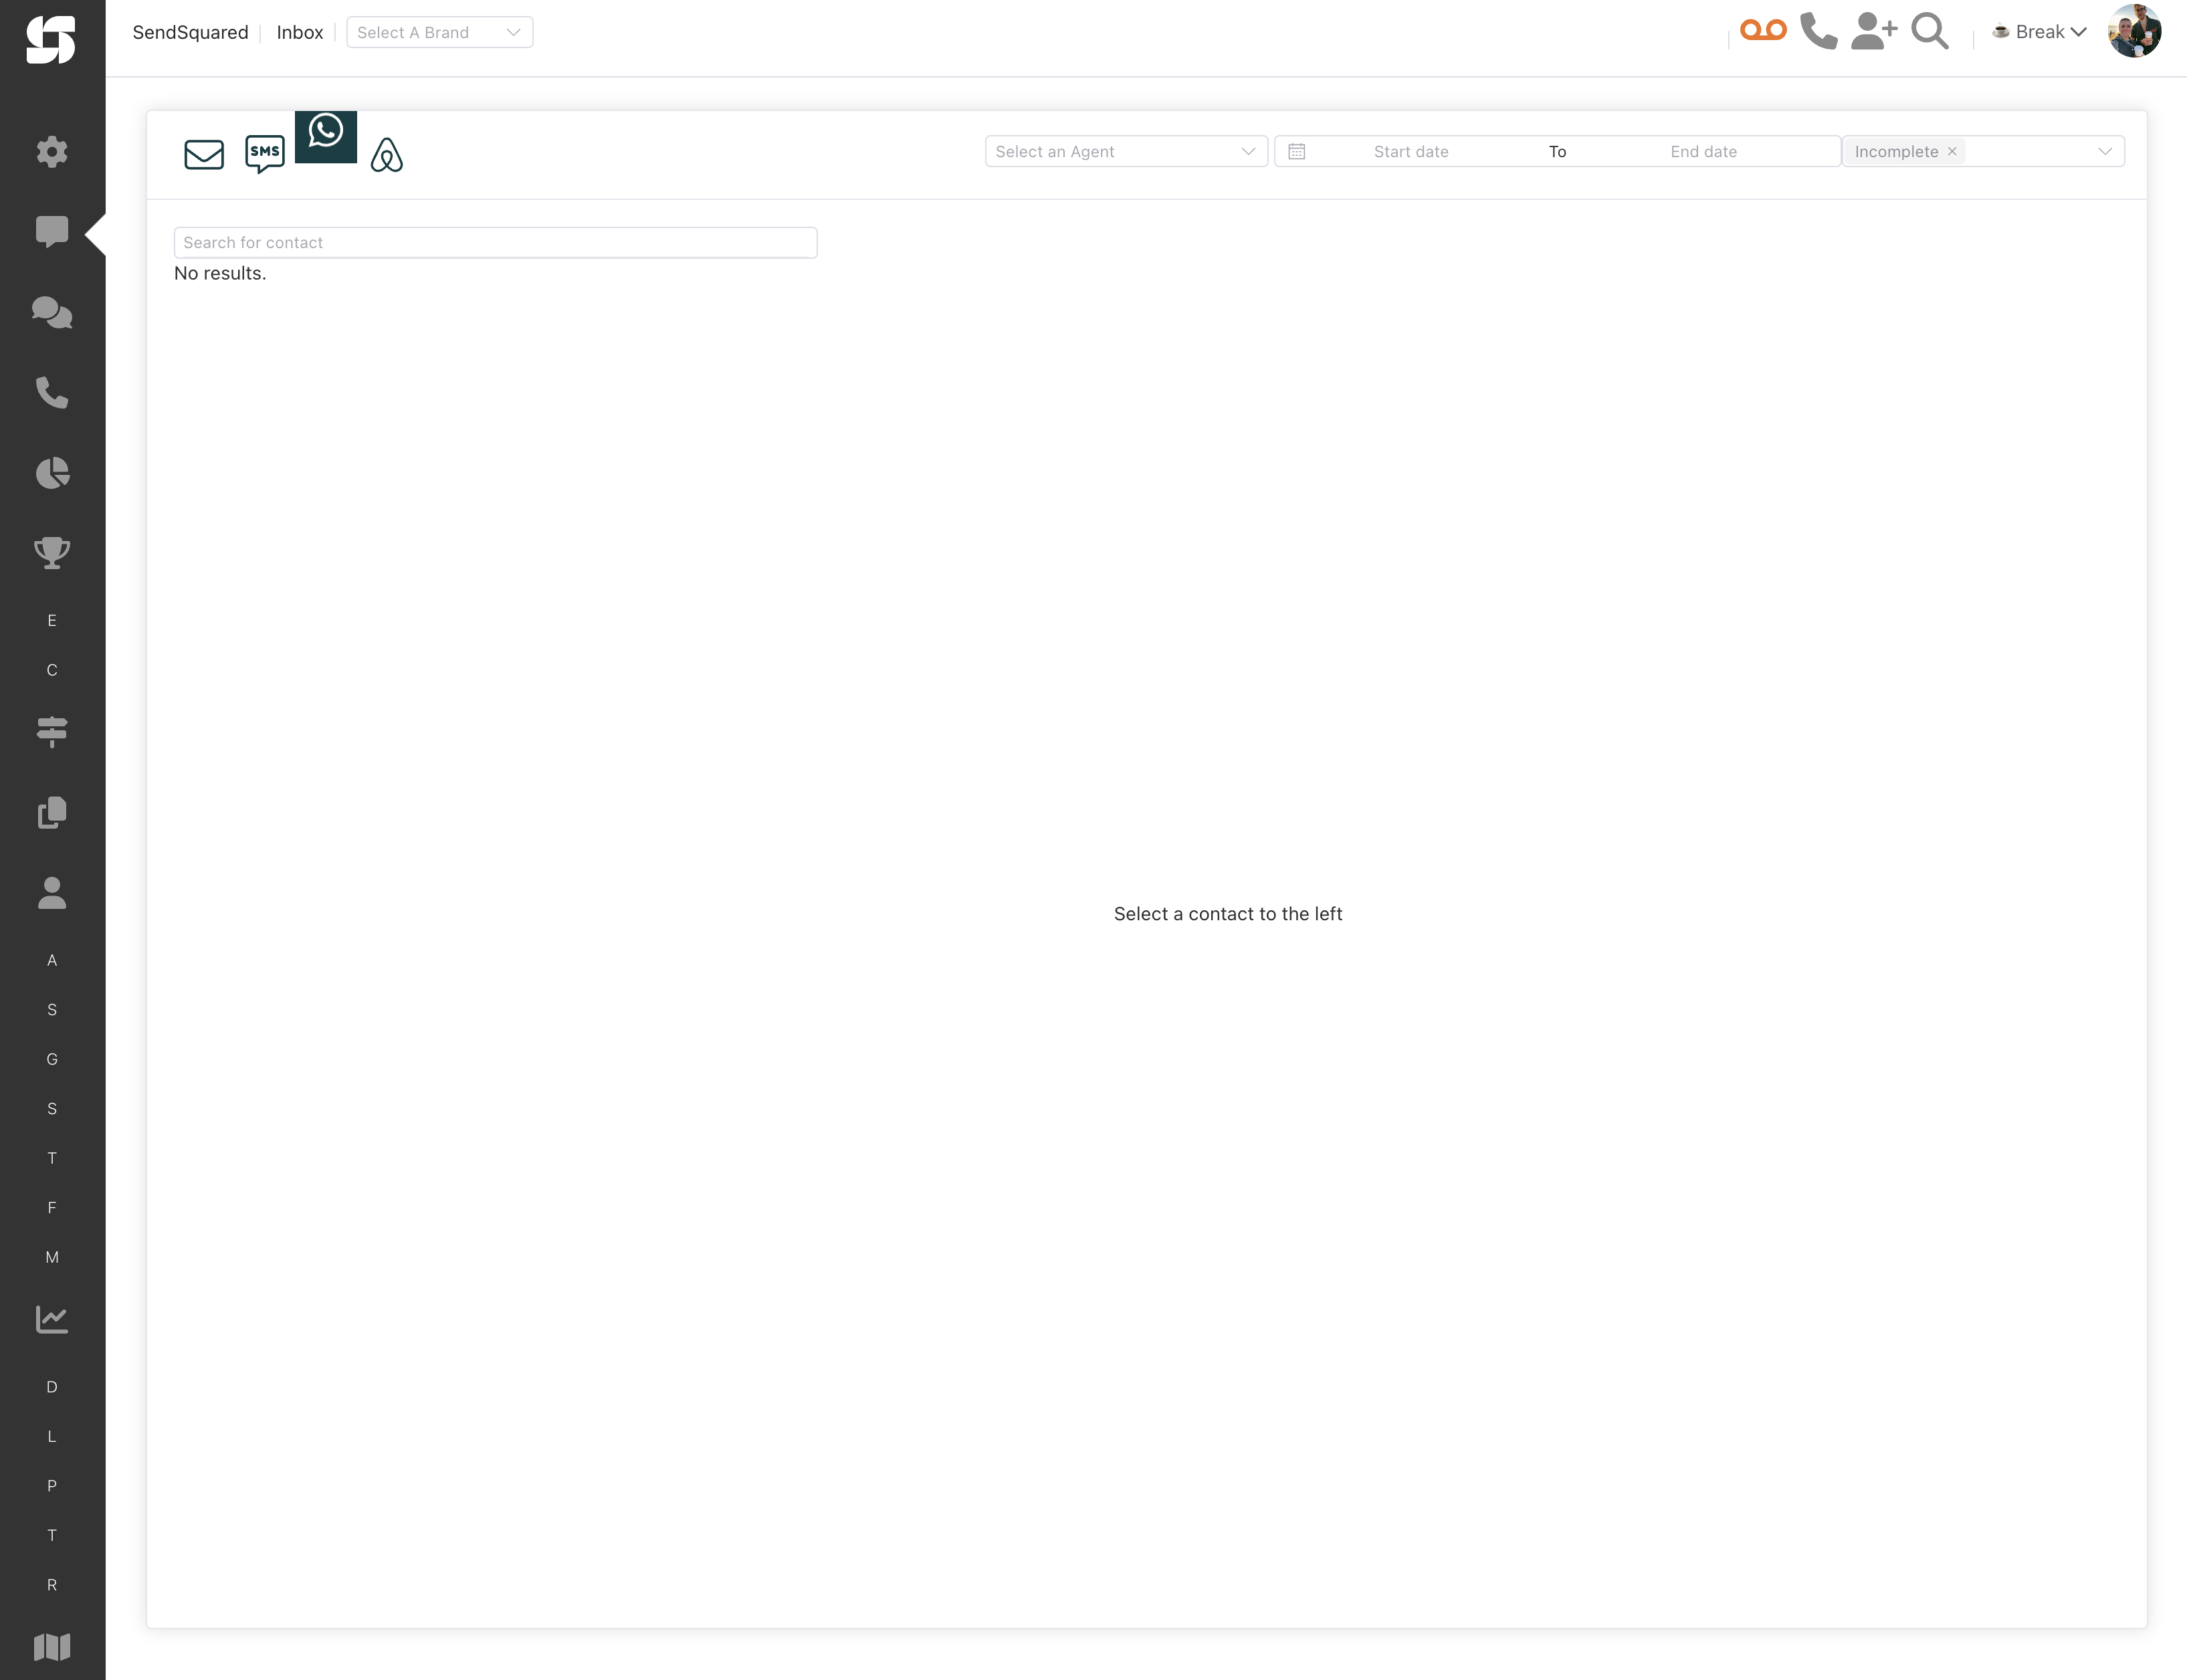Open voicemail icon in top bar

(1763, 30)
